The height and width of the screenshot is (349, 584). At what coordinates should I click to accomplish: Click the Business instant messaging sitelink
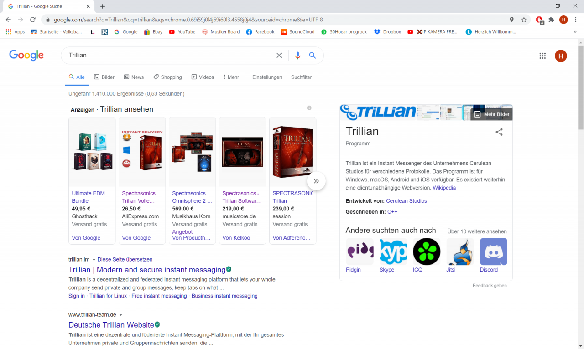[x=224, y=296]
